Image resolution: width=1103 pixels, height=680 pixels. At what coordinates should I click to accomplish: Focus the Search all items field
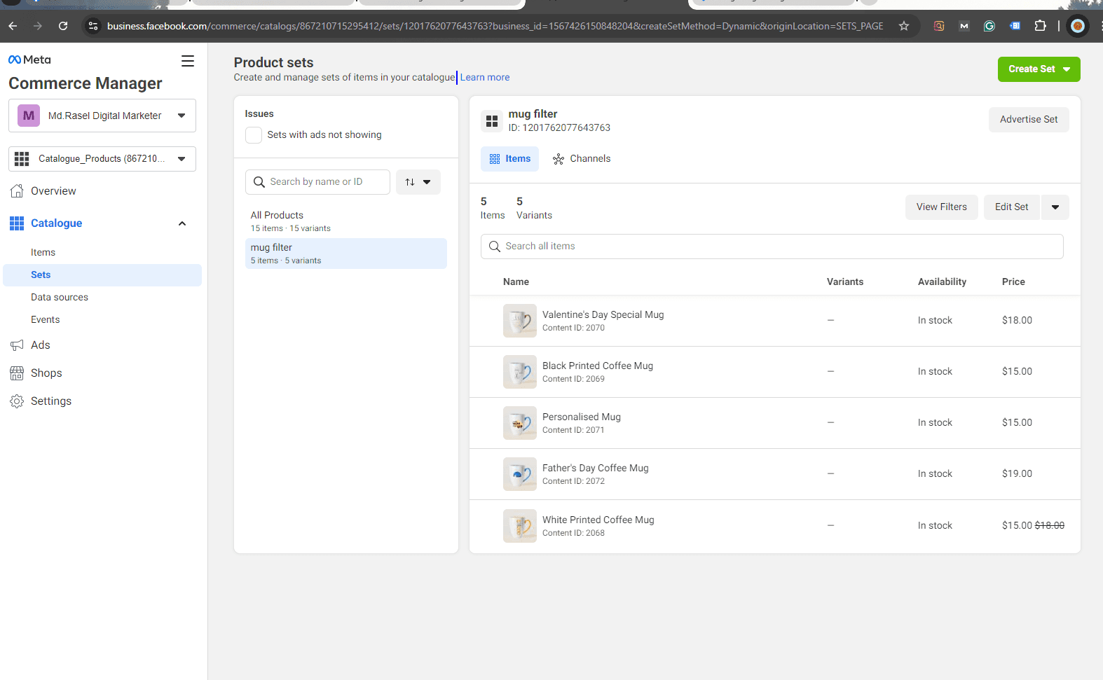pos(772,247)
